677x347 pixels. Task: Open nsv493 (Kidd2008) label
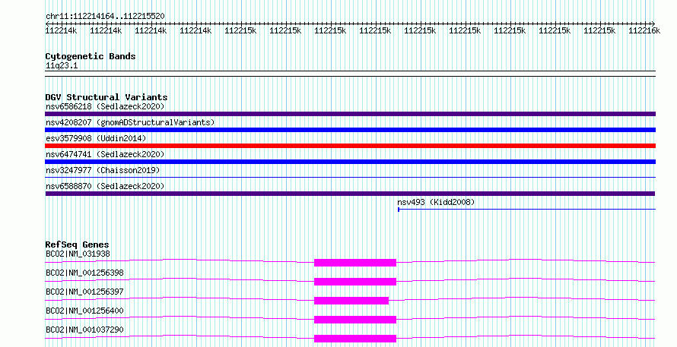[436, 202]
